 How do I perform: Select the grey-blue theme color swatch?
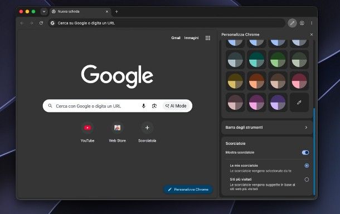pos(235,60)
